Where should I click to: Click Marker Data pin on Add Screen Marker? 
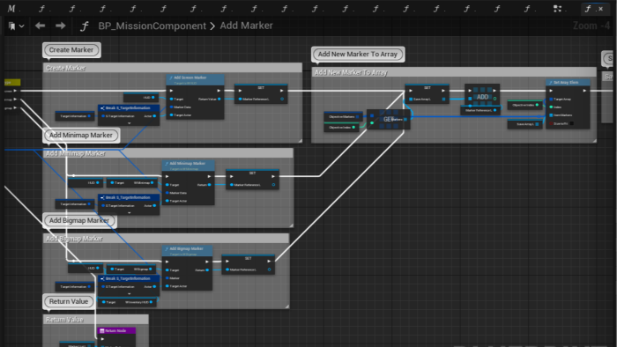(172, 107)
